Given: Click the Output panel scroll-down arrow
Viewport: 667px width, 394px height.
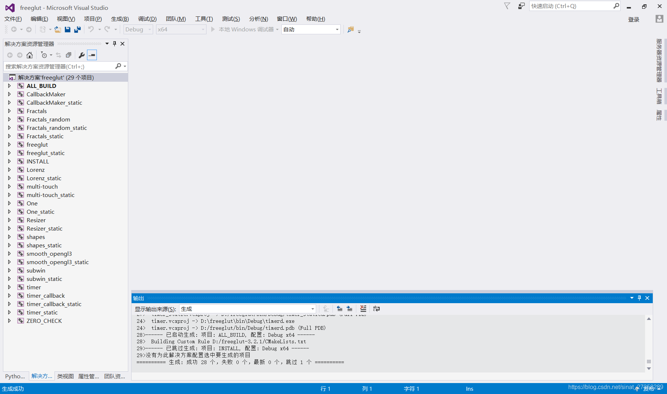Looking at the screenshot, I should coord(649,368).
